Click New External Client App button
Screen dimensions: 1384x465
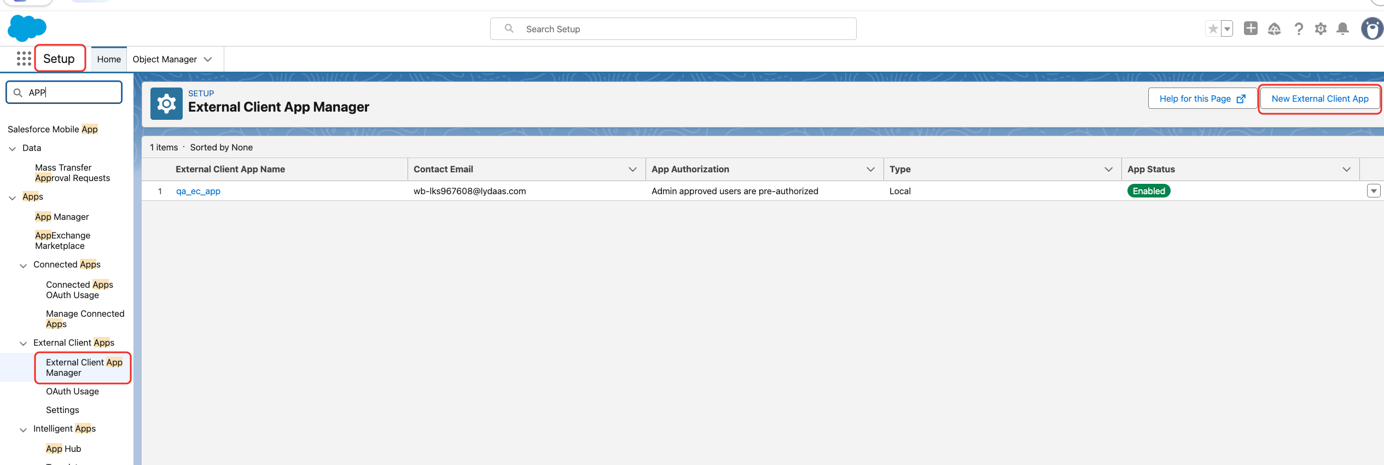[x=1319, y=98]
